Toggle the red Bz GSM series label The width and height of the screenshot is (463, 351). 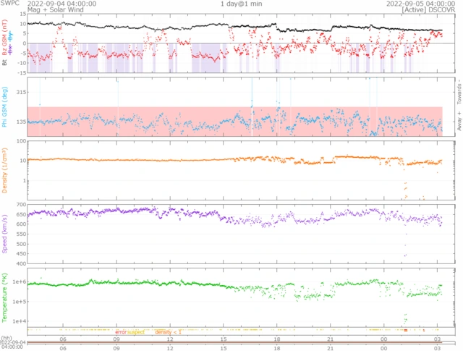tap(5, 48)
